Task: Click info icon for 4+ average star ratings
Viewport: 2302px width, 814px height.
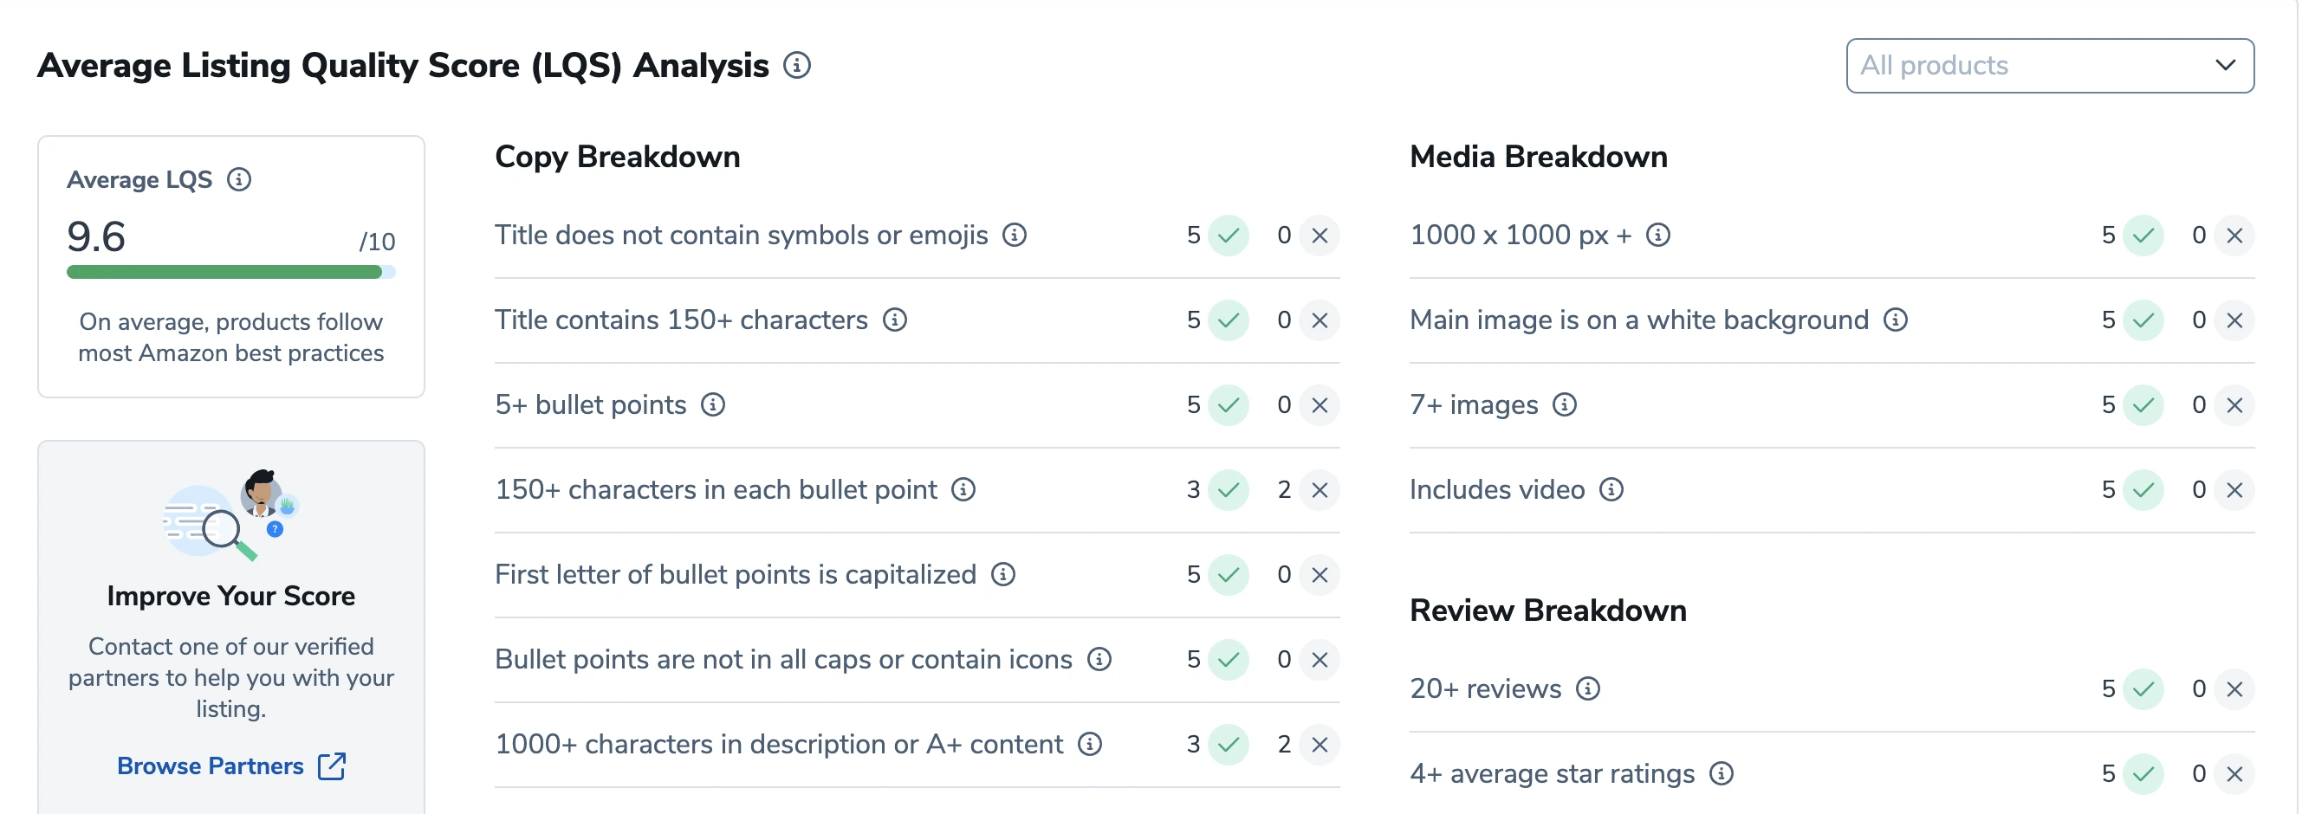Action: tap(1721, 774)
